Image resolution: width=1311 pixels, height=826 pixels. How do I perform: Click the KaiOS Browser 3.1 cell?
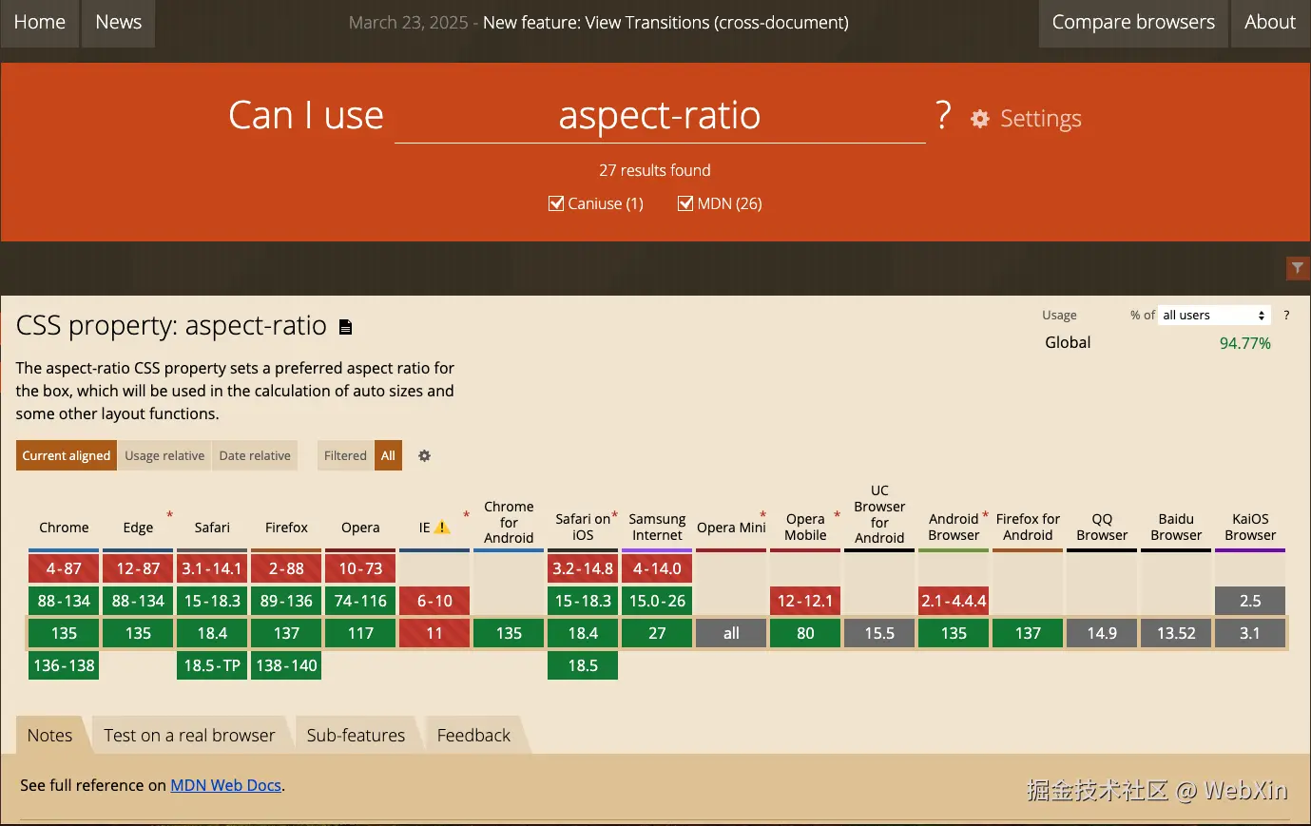tap(1250, 633)
